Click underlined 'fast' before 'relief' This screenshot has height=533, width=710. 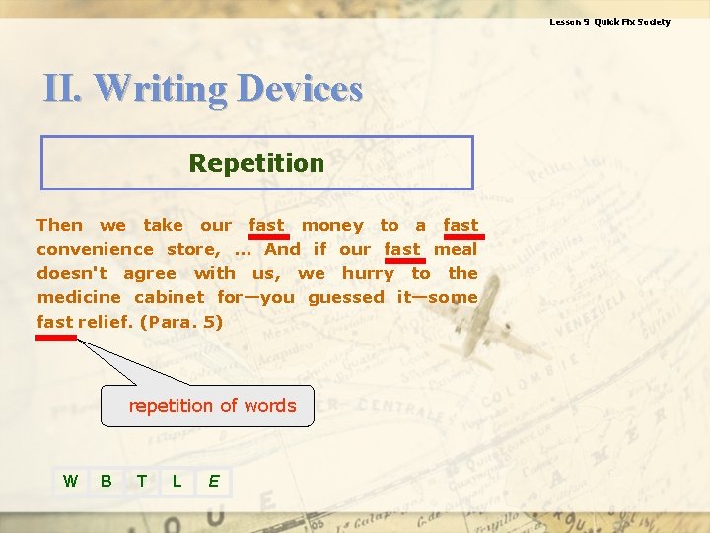click(55, 322)
